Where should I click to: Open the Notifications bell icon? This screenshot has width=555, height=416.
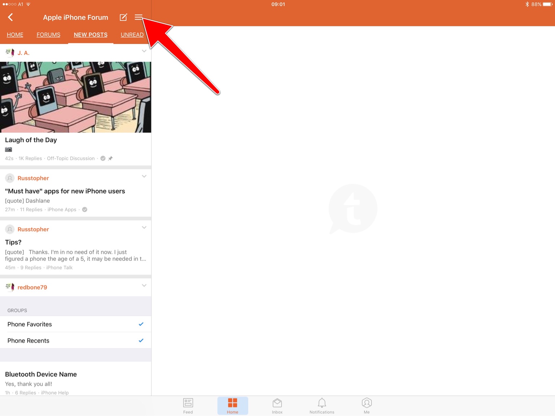[322, 406]
